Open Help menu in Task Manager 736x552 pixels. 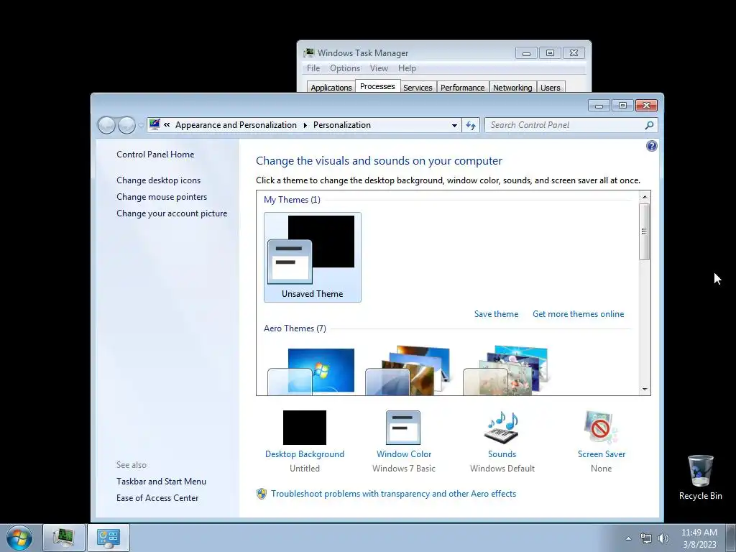coord(407,68)
